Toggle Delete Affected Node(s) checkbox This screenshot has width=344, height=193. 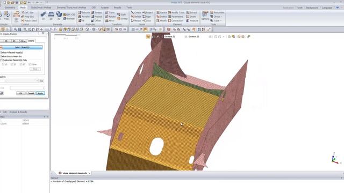[11, 53]
